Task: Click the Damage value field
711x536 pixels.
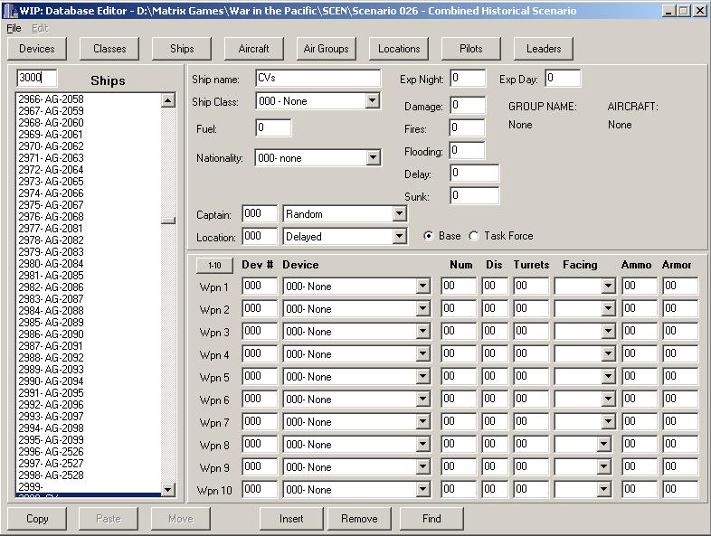Action: point(468,105)
